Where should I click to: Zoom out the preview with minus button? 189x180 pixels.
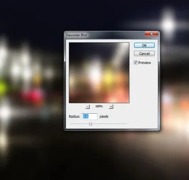click(x=87, y=107)
